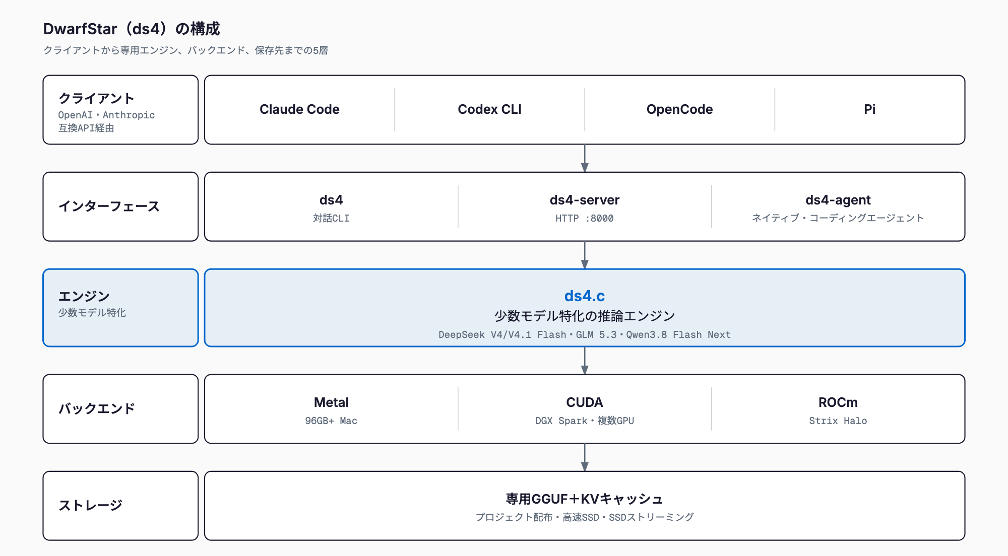
Task: Click the blue "ds4.c" heading
Action: (585, 296)
